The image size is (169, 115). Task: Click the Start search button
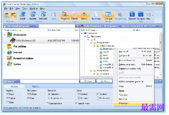(x=88, y=81)
